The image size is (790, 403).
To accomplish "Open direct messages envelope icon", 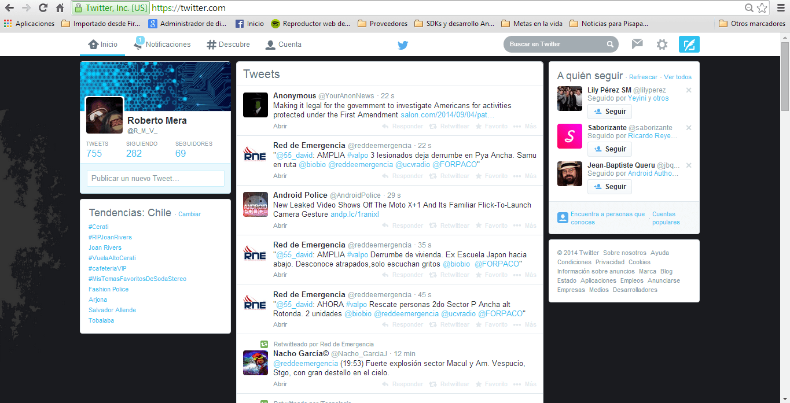I will pyautogui.click(x=637, y=44).
